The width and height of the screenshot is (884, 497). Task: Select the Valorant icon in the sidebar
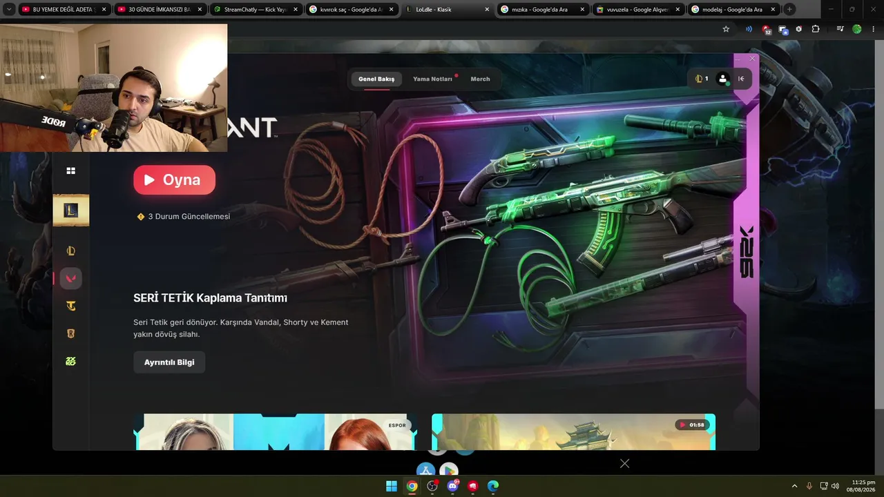pyautogui.click(x=70, y=278)
